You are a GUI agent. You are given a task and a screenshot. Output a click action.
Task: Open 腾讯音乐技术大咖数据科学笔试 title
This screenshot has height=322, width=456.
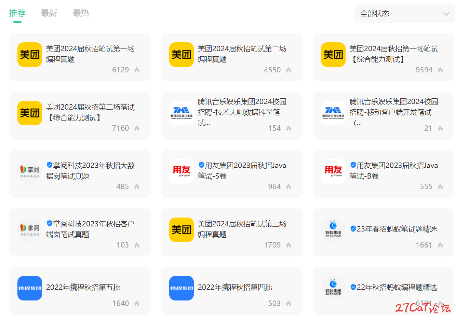tap(242, 112)
